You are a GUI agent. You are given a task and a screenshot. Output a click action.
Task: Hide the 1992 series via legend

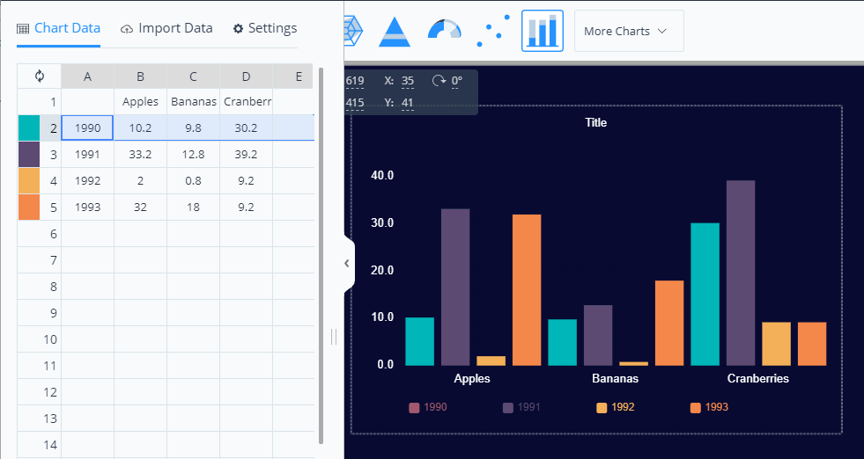pyautogui.click(x=616, y=407)
